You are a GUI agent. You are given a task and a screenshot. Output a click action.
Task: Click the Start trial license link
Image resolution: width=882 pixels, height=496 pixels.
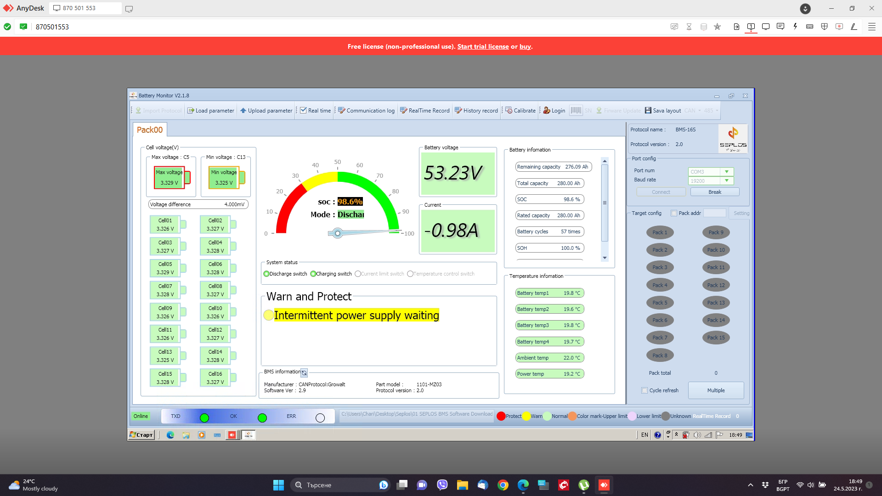click(x=483, y=46)
